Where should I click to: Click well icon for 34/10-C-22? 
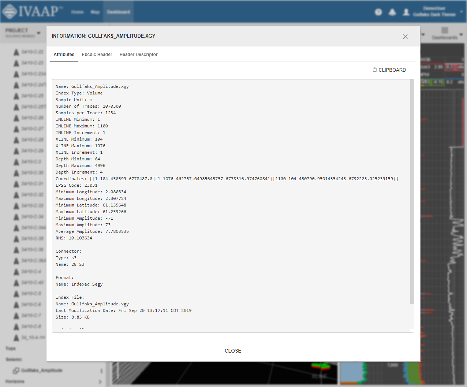[16, 52]
